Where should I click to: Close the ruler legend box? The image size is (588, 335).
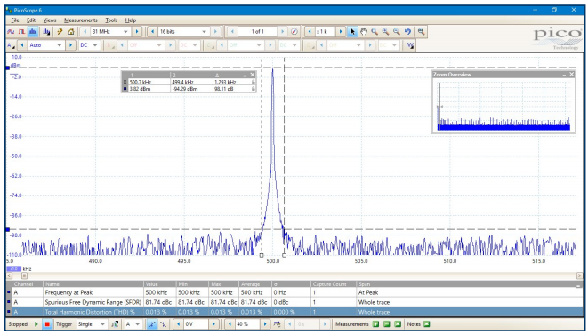pos(253,75)
